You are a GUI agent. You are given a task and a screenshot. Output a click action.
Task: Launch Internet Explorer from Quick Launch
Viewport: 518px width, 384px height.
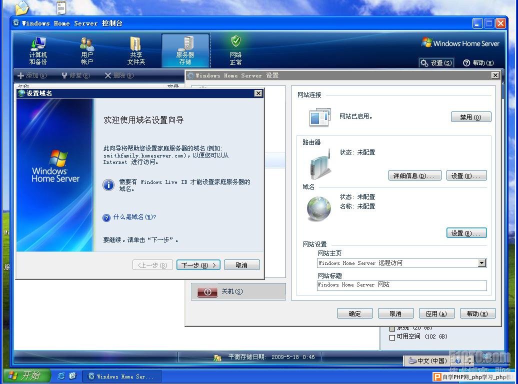coord(61,376)
